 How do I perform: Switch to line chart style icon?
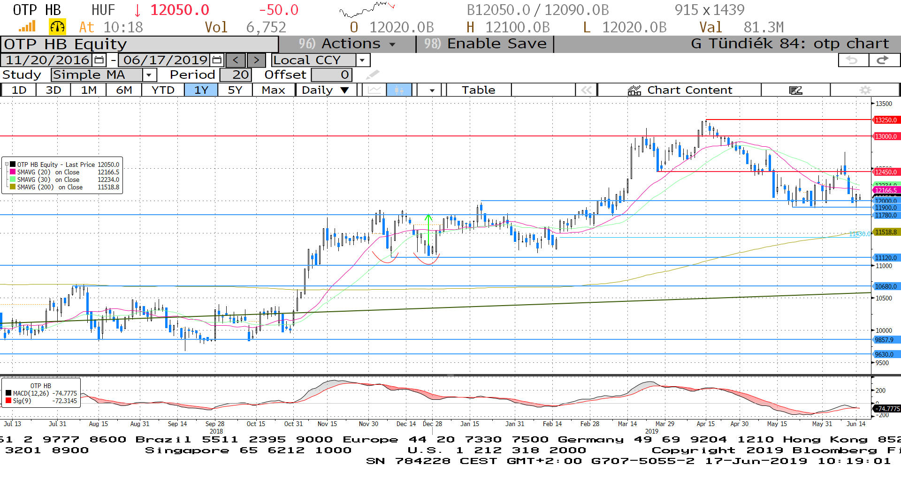click(x=374, y=90)
